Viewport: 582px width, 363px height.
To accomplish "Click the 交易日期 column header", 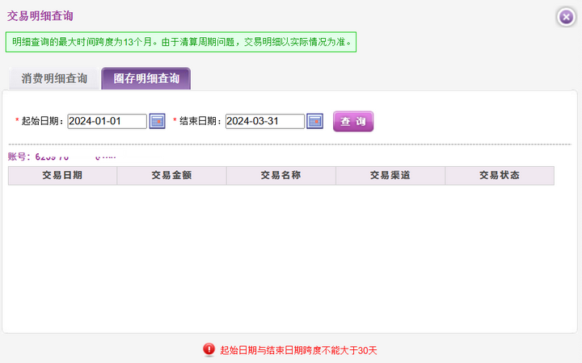I will tap(62, 175).
